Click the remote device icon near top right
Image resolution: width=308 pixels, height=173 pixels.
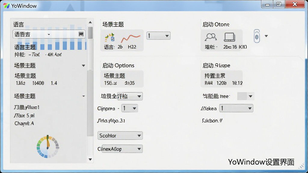[x=257, y=36]
